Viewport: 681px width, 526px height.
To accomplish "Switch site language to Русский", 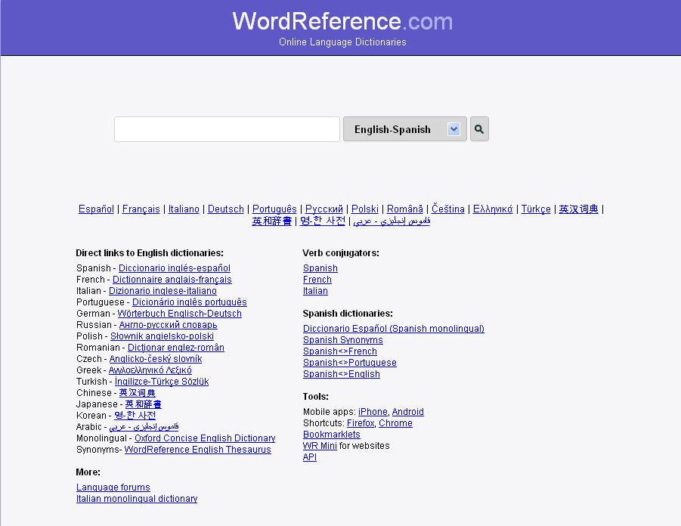I will [324, 209].
